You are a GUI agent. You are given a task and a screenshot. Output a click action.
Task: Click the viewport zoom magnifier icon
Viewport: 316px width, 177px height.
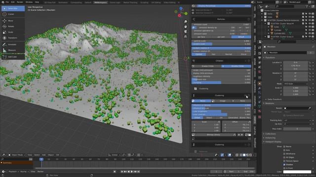pyautogui.click(x=186, y=22)
